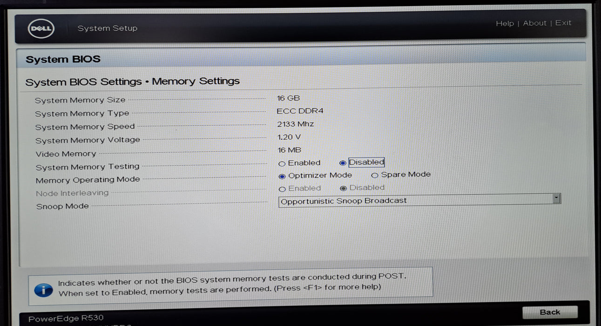Select Optimizer Mode radio button

coord(282,176)
